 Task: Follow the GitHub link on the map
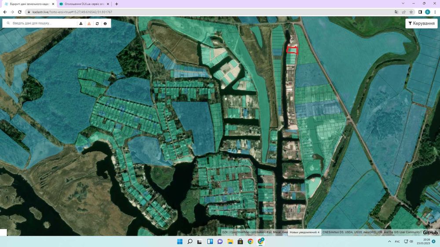[430, 233]
